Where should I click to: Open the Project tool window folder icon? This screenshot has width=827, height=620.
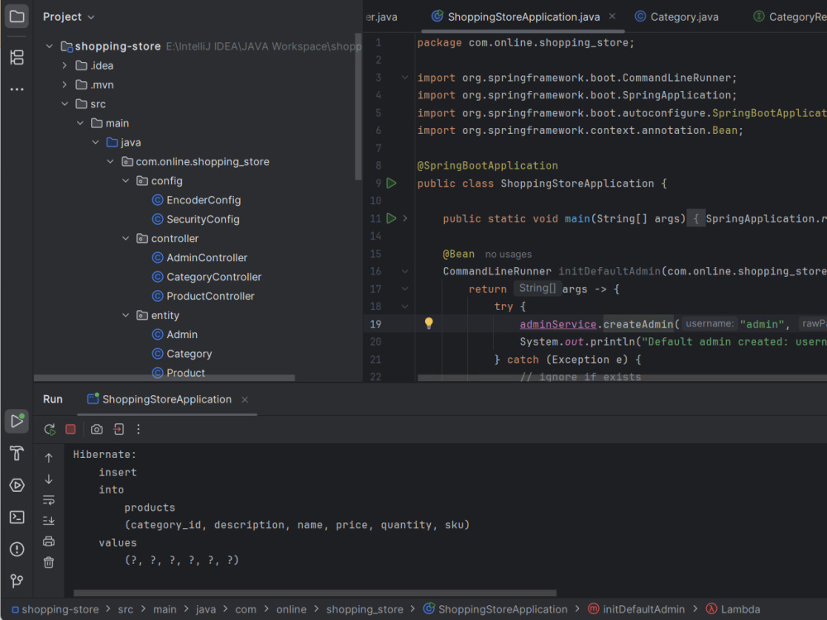click(17, 17)
